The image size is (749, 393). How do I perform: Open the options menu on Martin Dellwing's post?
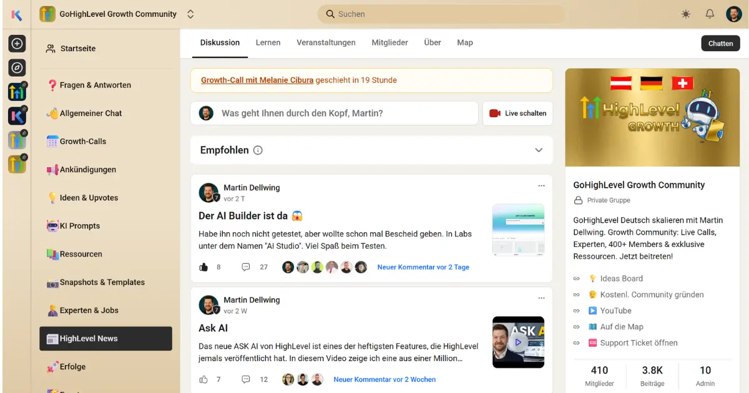tap(541, 185)
